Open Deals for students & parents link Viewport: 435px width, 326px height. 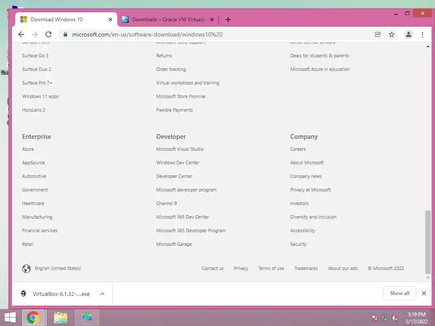(x=319, y=56)
